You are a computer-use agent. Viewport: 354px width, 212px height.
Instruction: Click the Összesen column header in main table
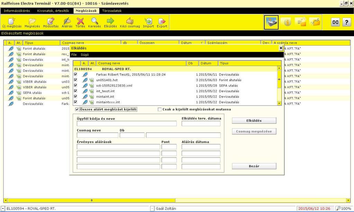click(158, 43)
